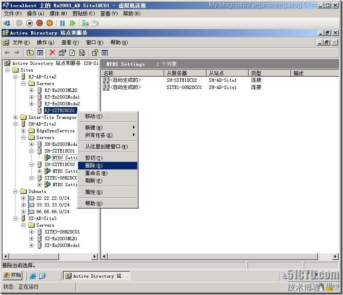Click the Active Directory taskbar button
The image size is (343, 295).
coord(97,276)
